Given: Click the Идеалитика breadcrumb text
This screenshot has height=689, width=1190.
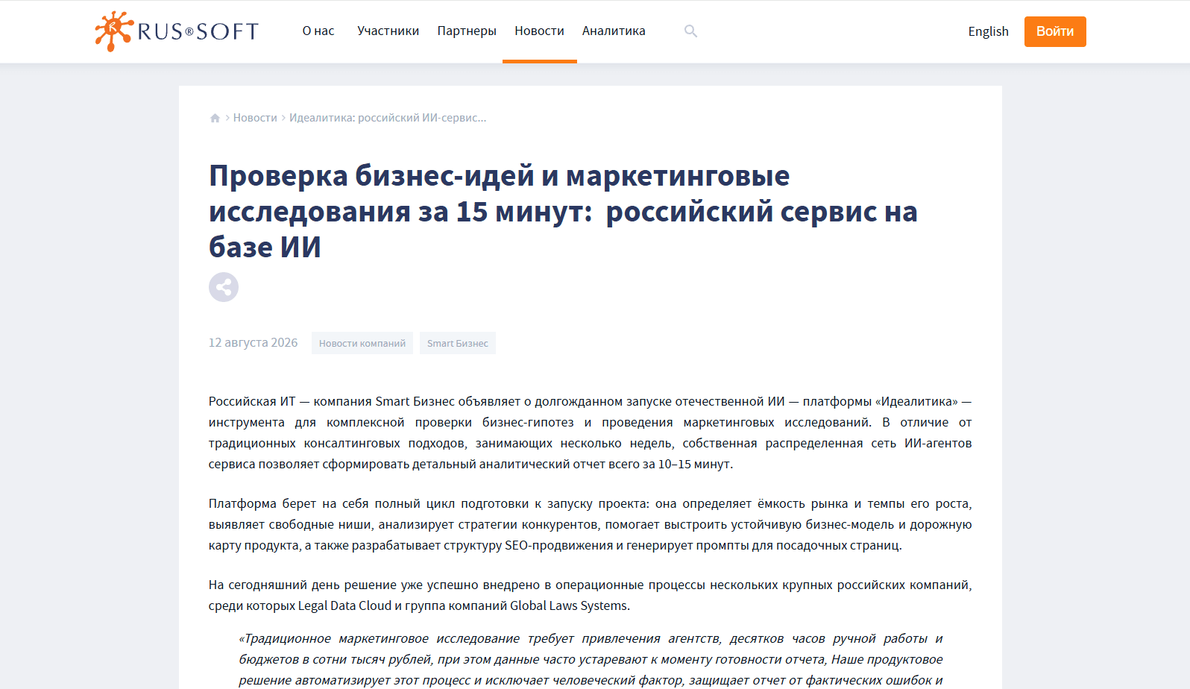Looking at the screenshot, I should coord(388,118).
